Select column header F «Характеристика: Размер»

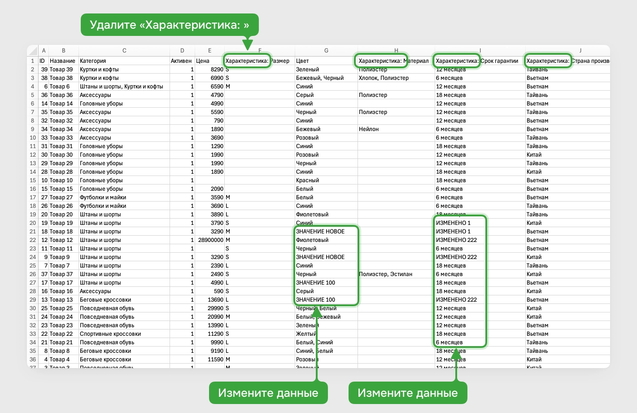point(260,50)
